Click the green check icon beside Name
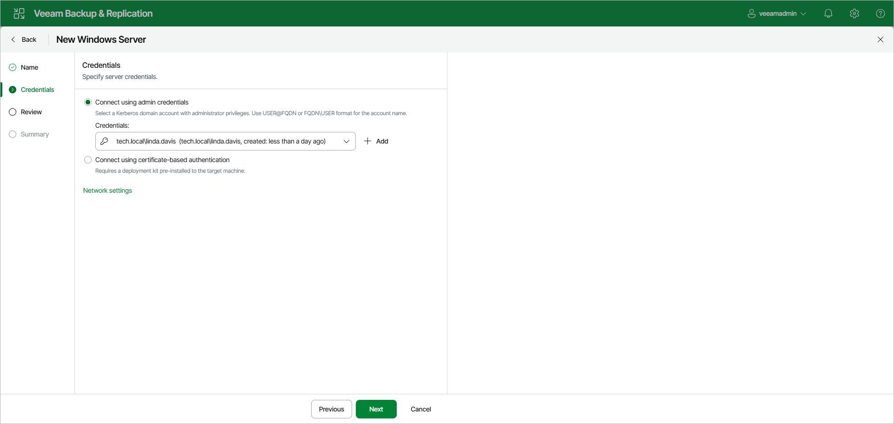The image size is (894, 424). point(13,67)
